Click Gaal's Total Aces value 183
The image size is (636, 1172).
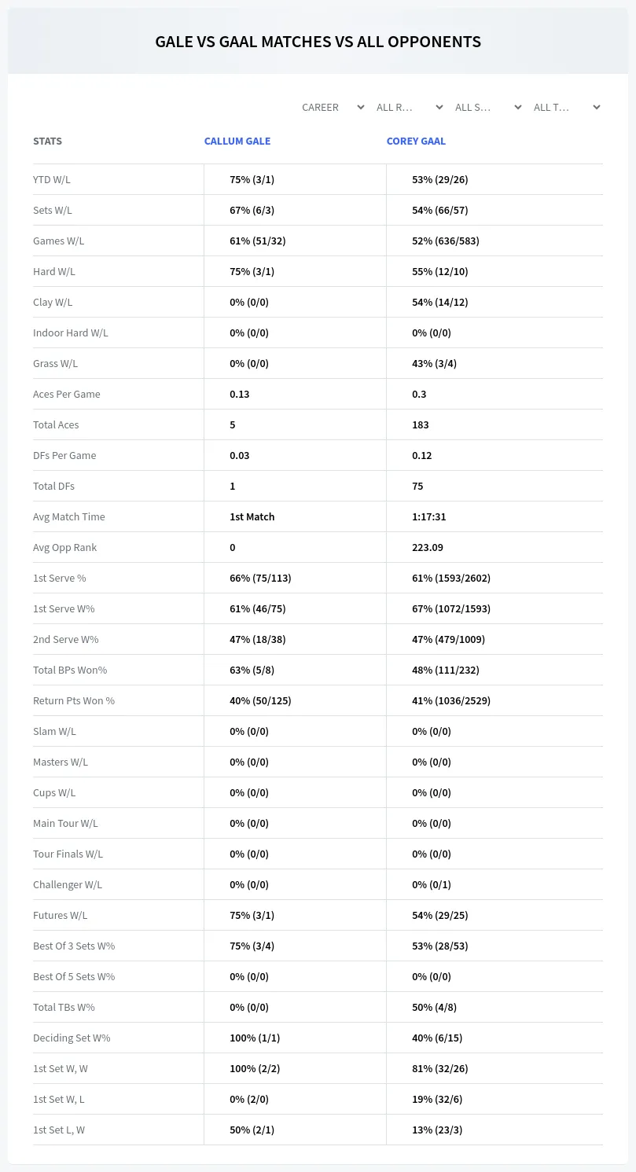[421, 424]
